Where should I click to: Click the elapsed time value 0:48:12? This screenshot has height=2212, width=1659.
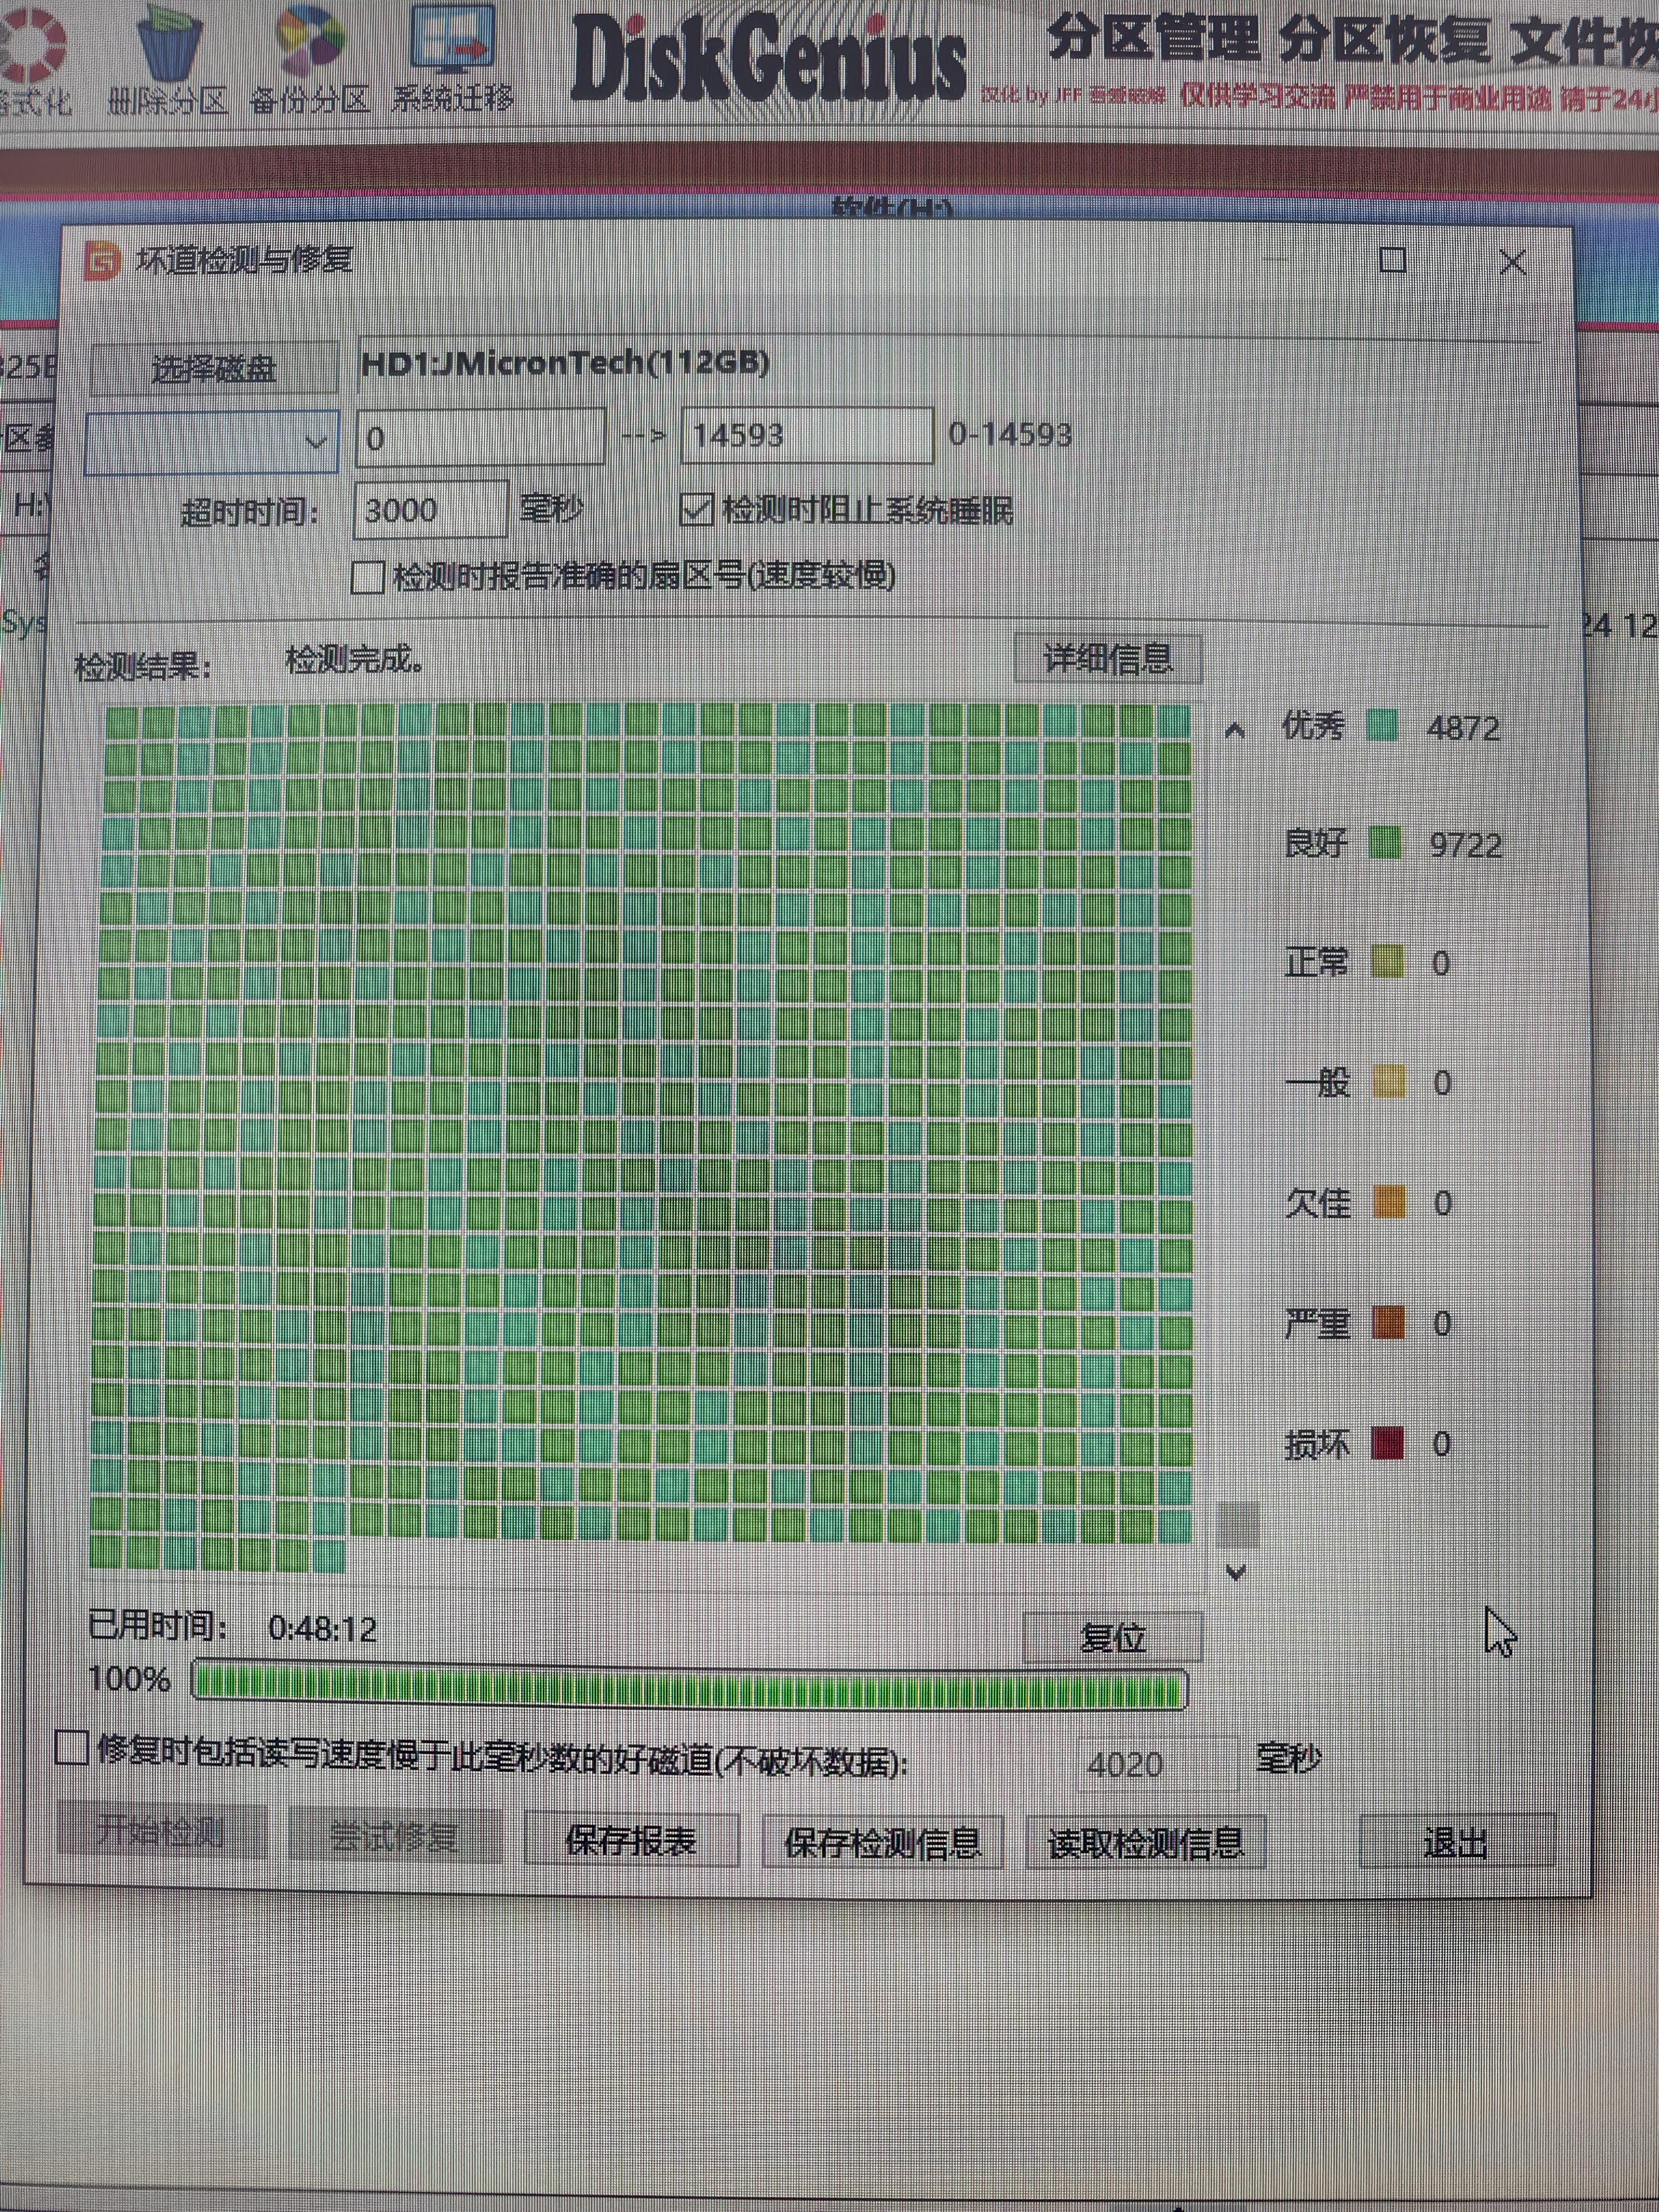(323, 1629)
